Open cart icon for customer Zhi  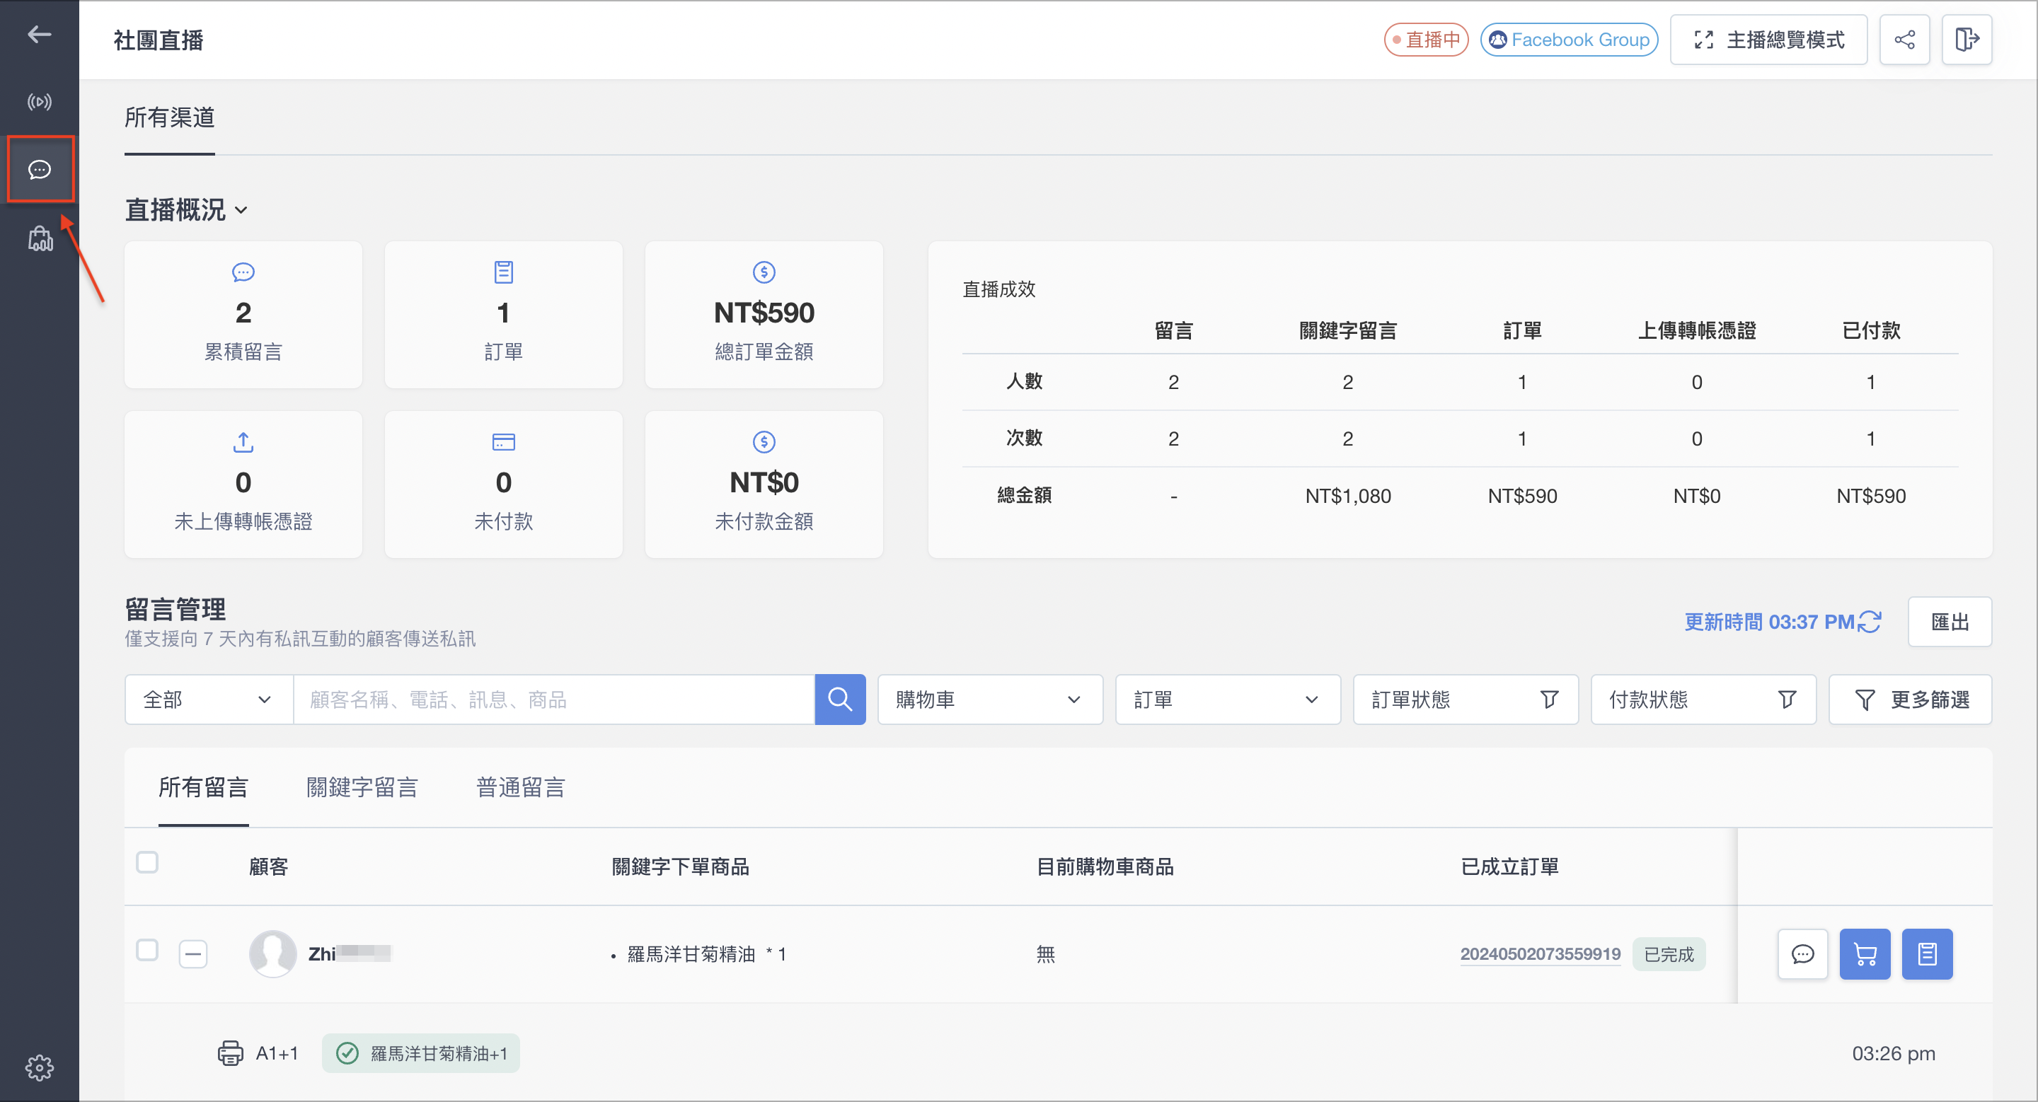pos(1865,953)
